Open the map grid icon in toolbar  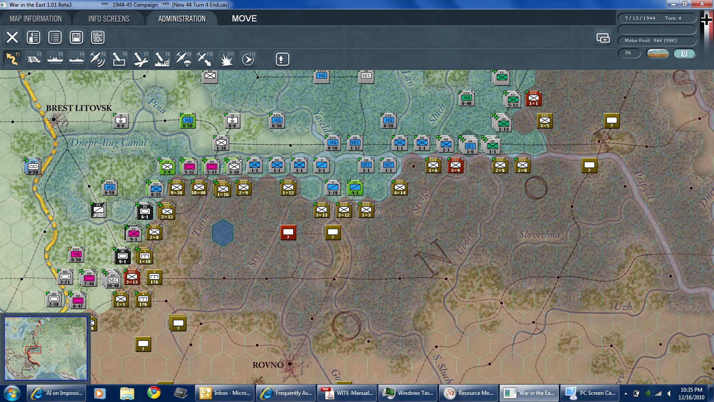tap(98, 37)
